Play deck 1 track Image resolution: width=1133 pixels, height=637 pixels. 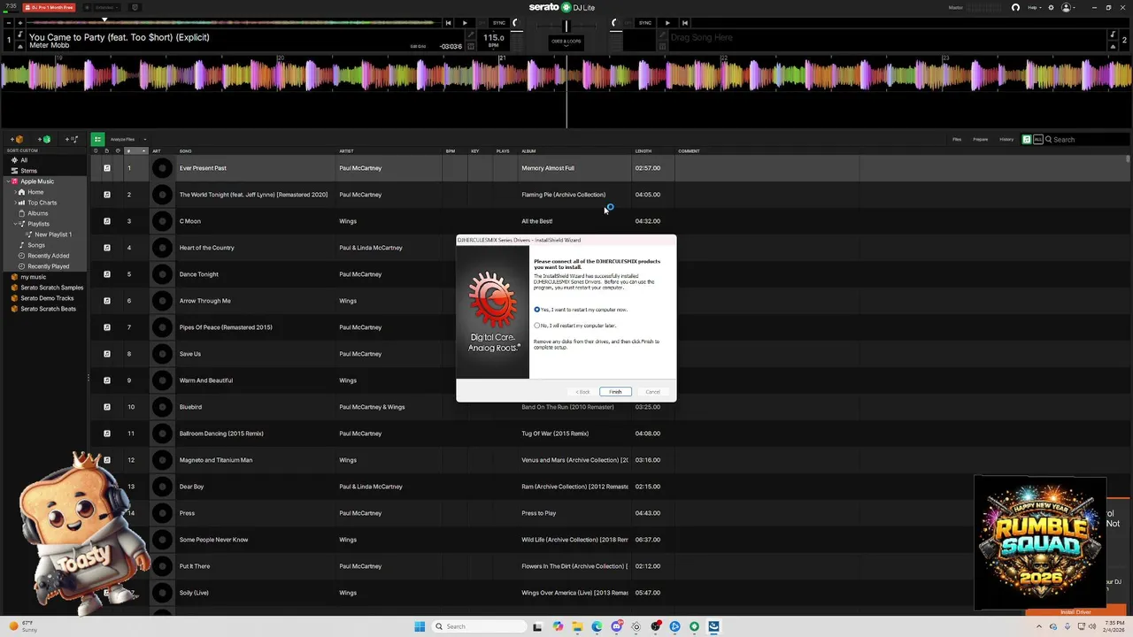pos(465,23)
